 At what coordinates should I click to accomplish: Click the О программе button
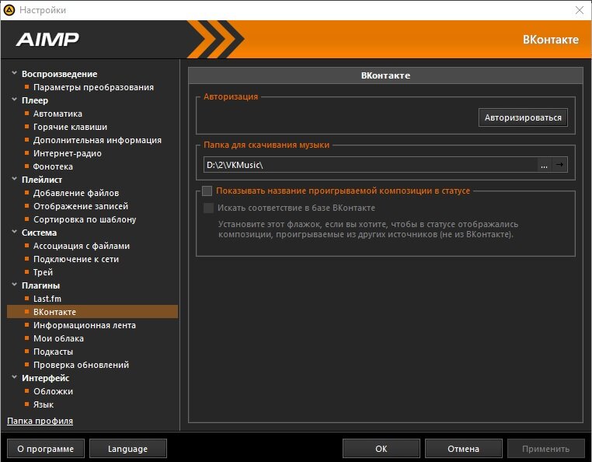click(46, 449)
